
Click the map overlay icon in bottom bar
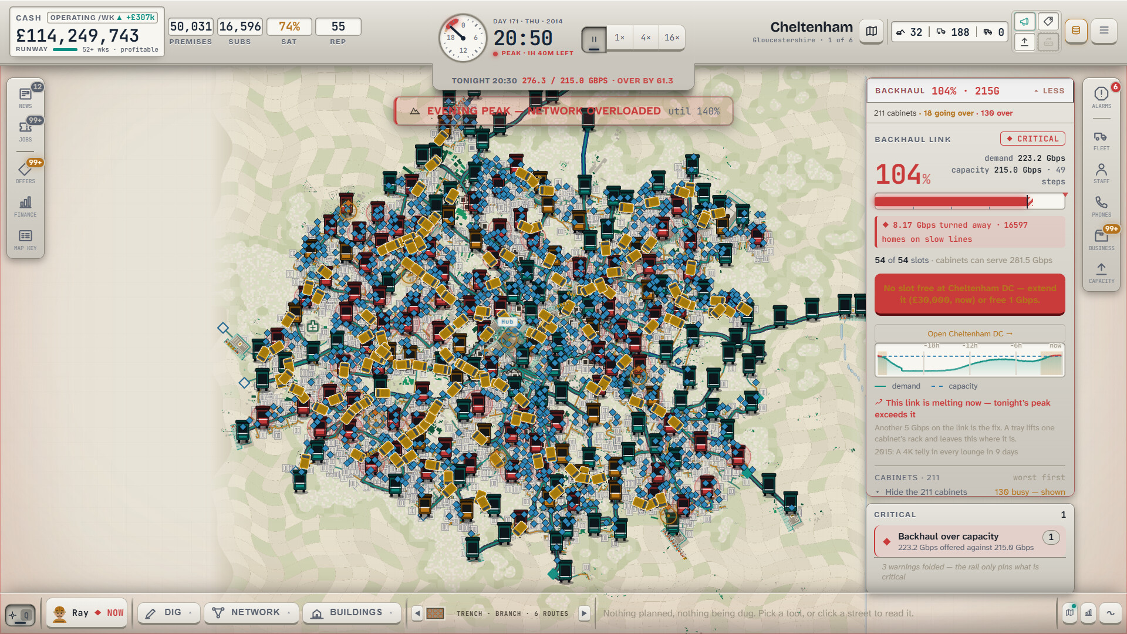pos(1070,613)
